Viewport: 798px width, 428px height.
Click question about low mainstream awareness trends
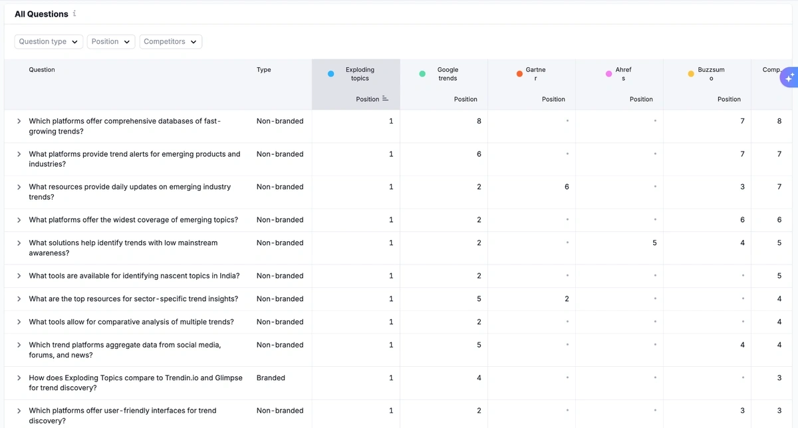click(123, 248)
